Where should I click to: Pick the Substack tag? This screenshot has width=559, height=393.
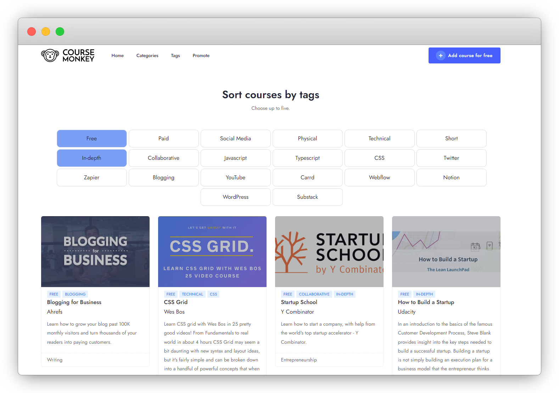pos(308,197)
